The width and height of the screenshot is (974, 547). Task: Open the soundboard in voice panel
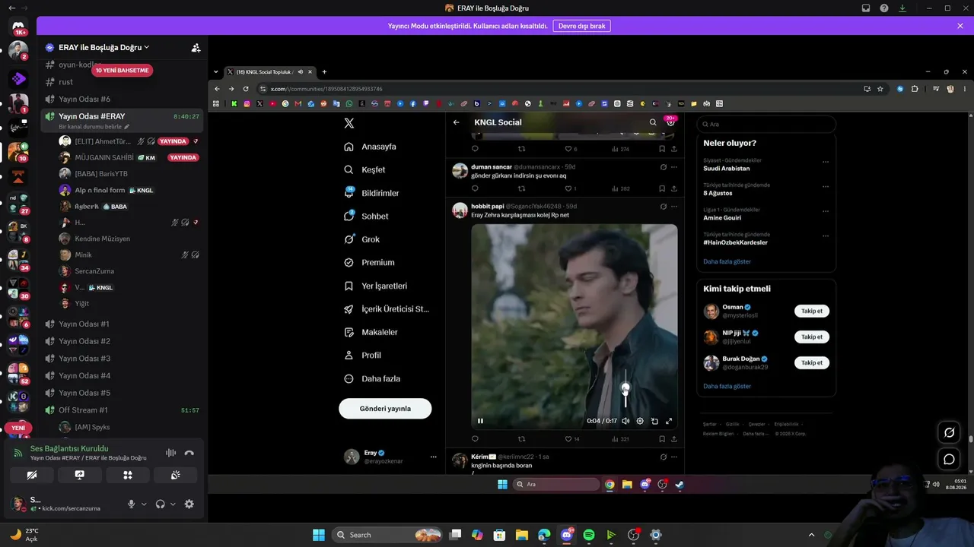[175, 475]
